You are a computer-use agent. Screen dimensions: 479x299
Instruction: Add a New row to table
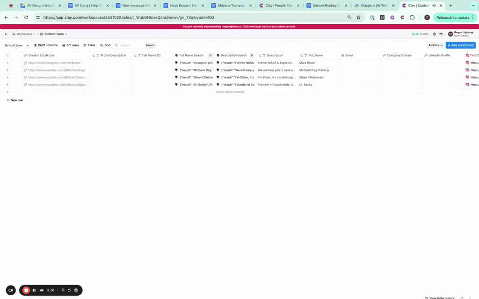[15, 100]
